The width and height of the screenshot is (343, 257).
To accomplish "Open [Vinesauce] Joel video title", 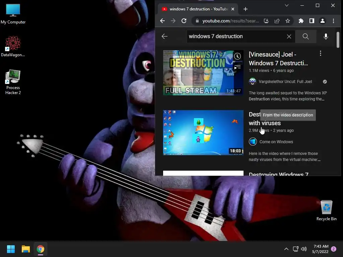I will [x=278, y=59].
